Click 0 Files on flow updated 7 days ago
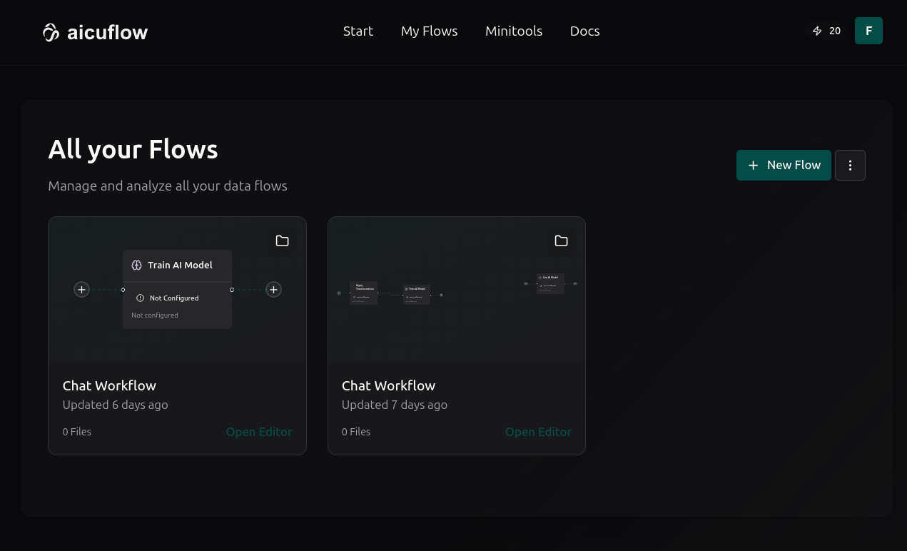The image size is (907, 551). pyautogui.click(x=356, y=432)
